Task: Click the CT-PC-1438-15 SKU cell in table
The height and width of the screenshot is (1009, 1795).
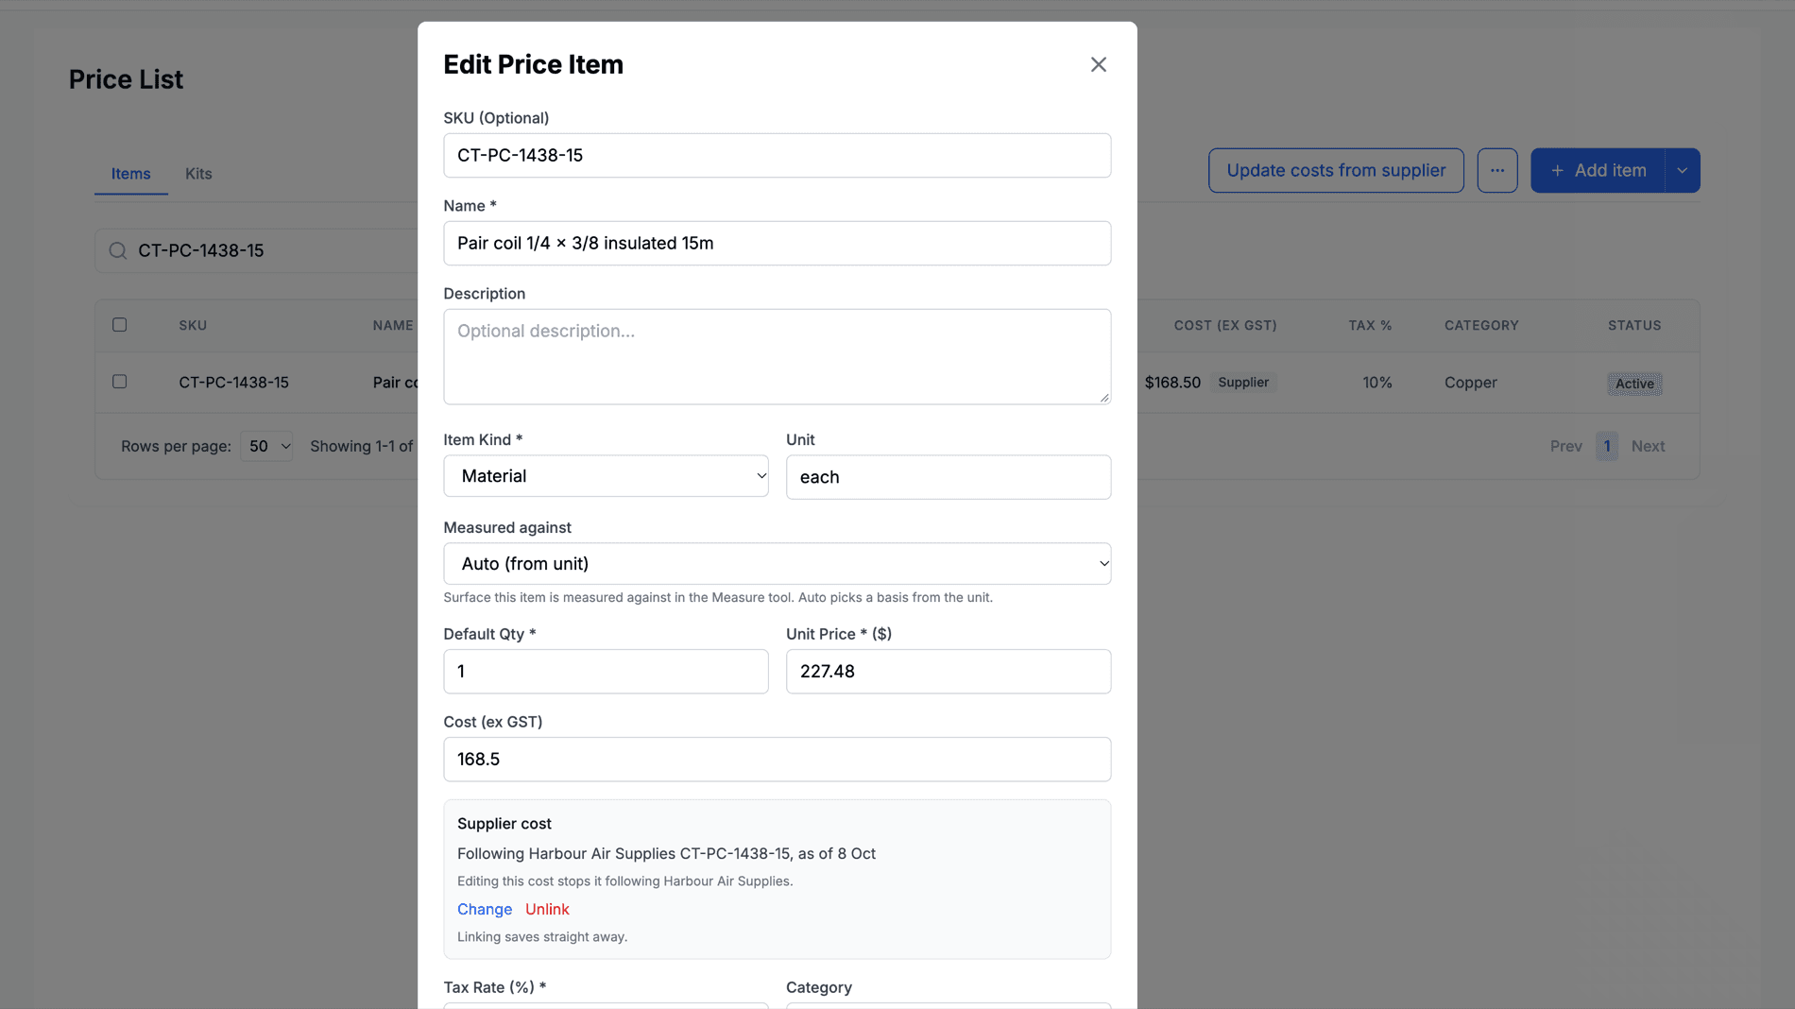Action: point(233,383)
